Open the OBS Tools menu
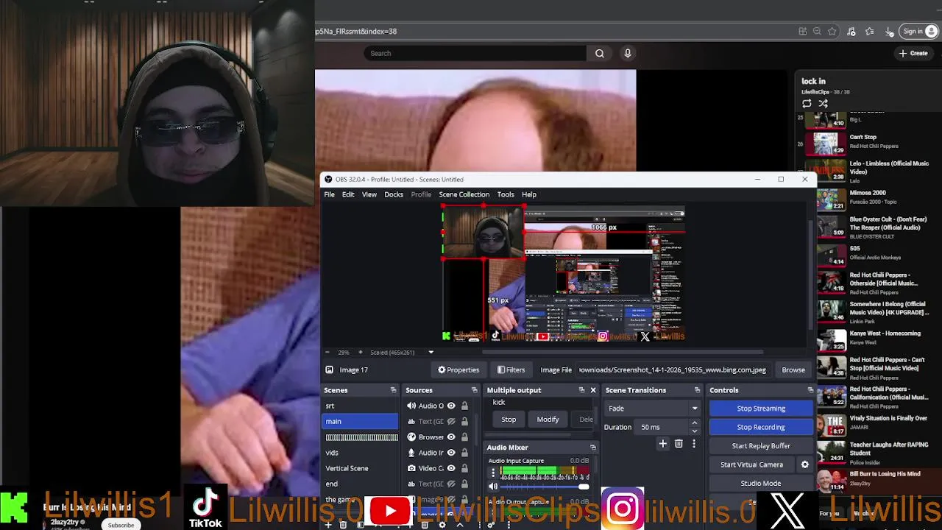The height and width of the screenshot is (530, 942). [506, 194]
